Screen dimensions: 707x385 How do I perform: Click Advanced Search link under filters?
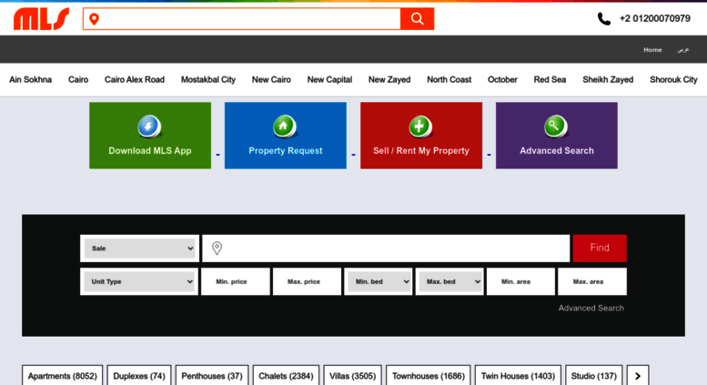591,308
